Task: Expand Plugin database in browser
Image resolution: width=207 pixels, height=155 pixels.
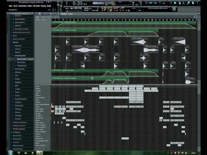Action: [20, 122]
